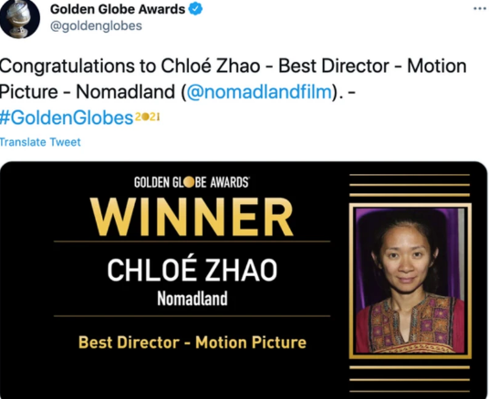
Task: Click the CHLOÉ ZHAO name on card
Action: 192,270
